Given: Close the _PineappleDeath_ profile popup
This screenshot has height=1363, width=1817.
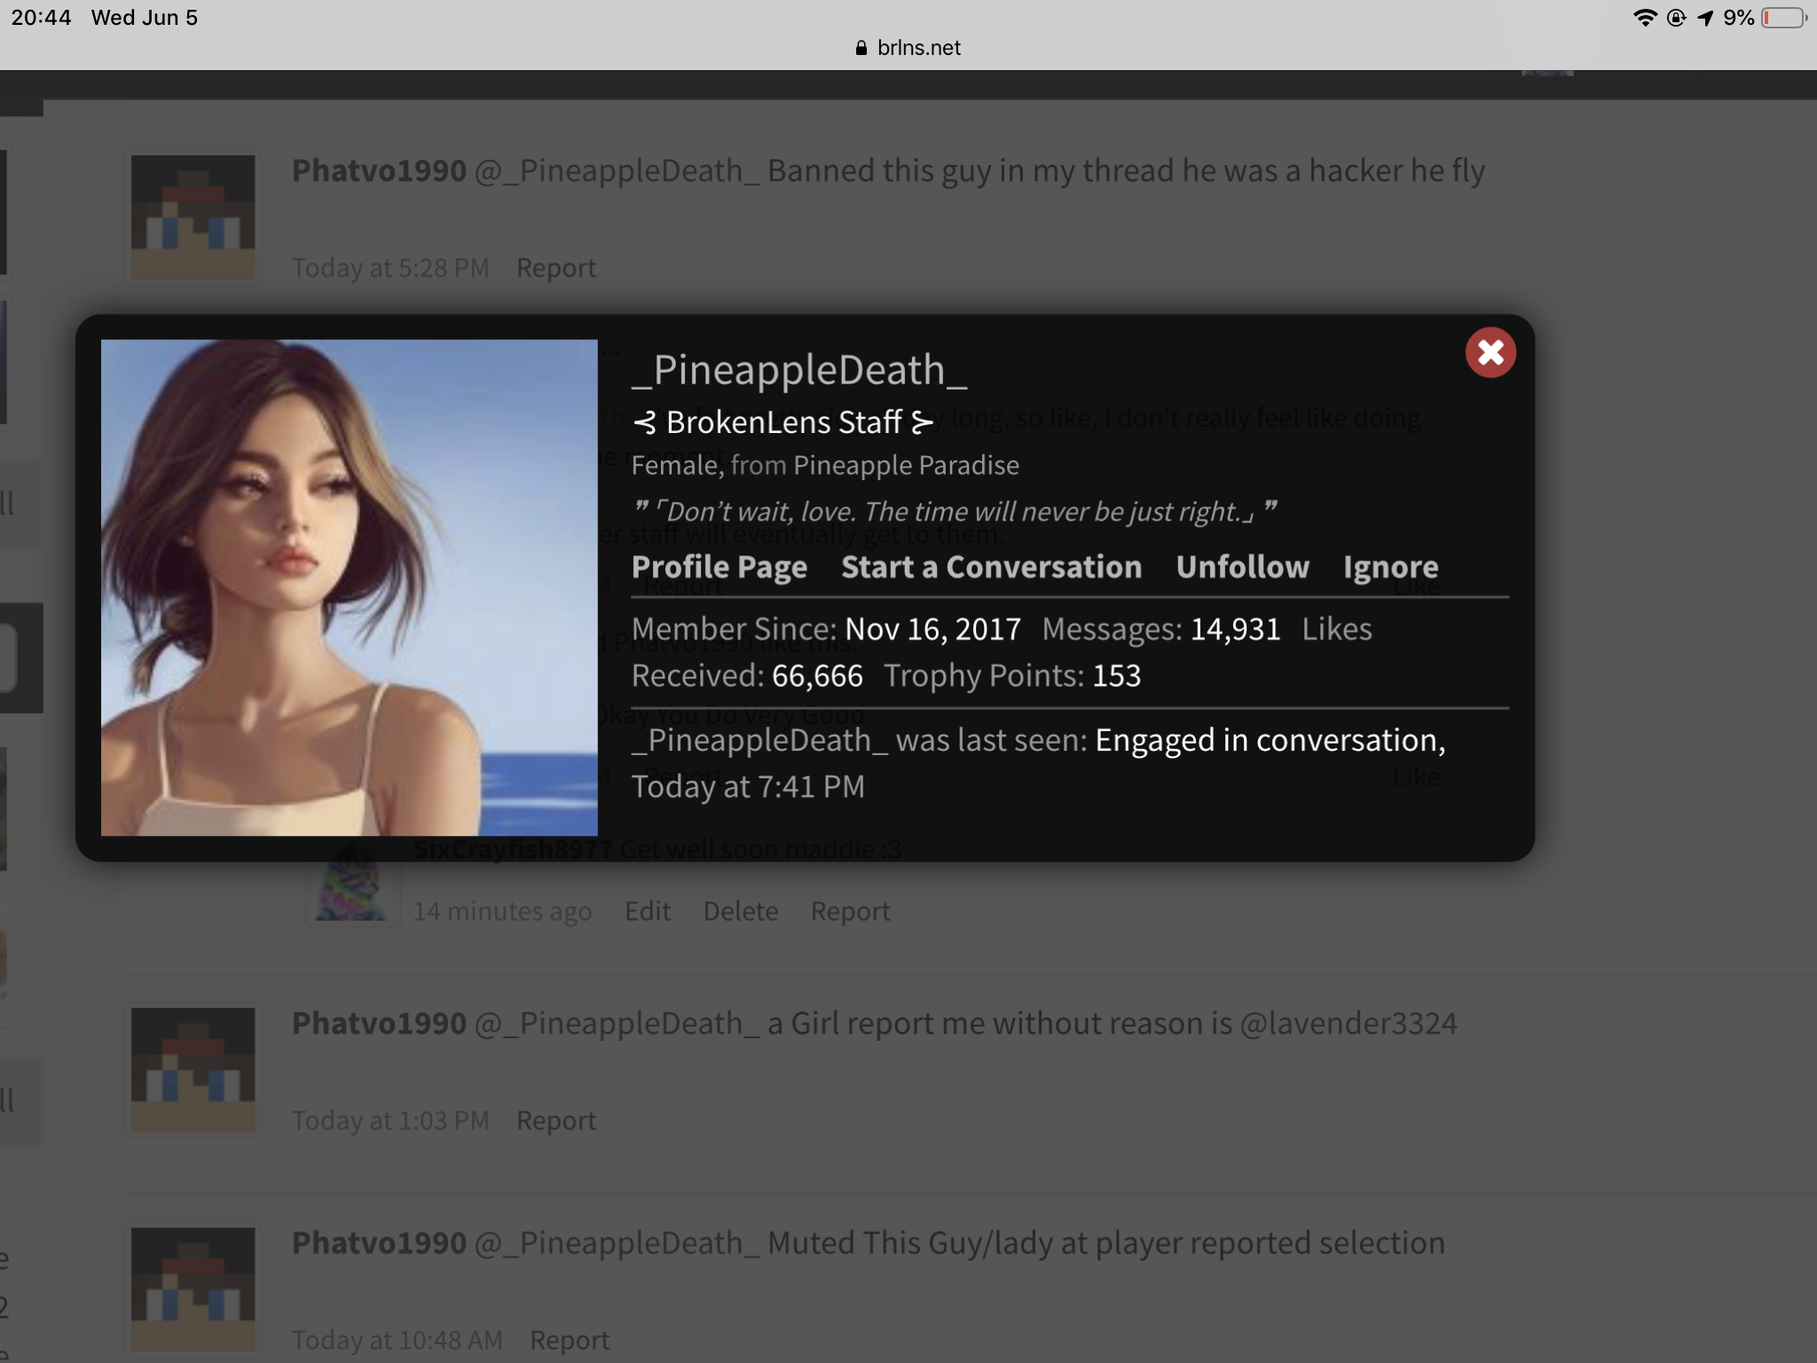Looking at the screenshot, I should click(x=1491, y=352).
